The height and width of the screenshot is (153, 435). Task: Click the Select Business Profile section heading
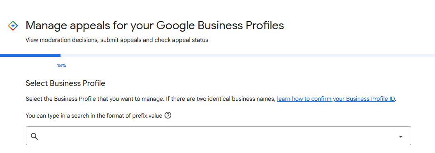point(65,83)
